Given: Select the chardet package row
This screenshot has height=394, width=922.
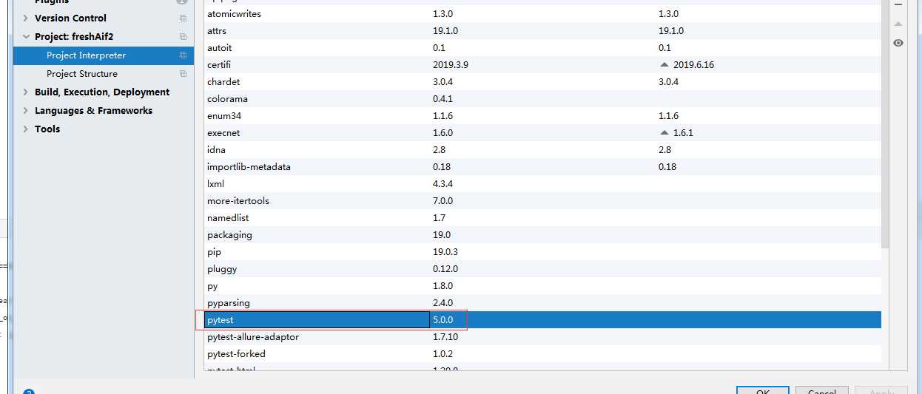Looking at the screenshot, I should pos(542,81).
